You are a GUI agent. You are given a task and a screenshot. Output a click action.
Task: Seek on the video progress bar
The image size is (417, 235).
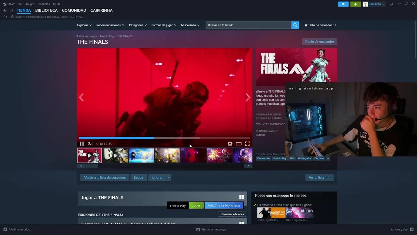pos(165,138)
